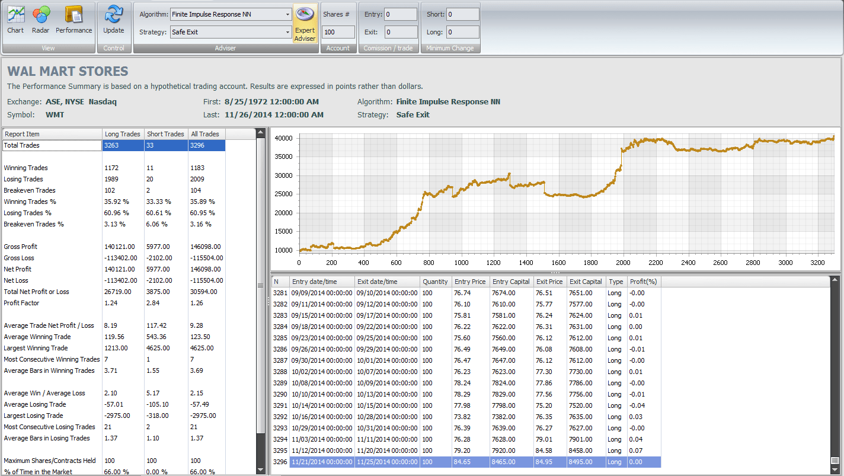Select the Winning Trades report row
This screenshot has height=476, width=844.
click(x=114, y=168)
